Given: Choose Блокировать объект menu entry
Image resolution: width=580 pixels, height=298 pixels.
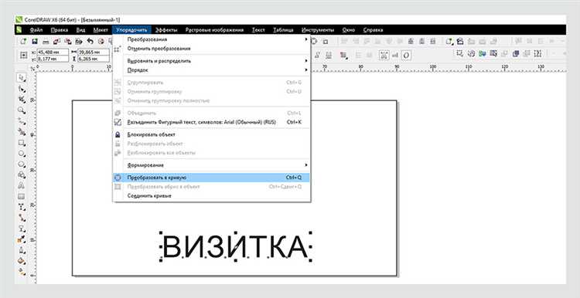Looking at the screenshot, I should (x=211, y=135).
